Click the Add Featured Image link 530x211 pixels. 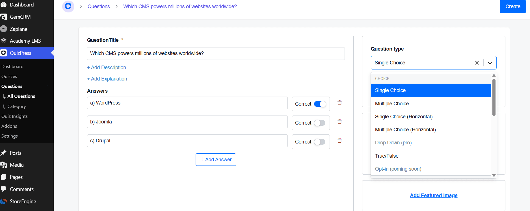click(x=434, y=195)
